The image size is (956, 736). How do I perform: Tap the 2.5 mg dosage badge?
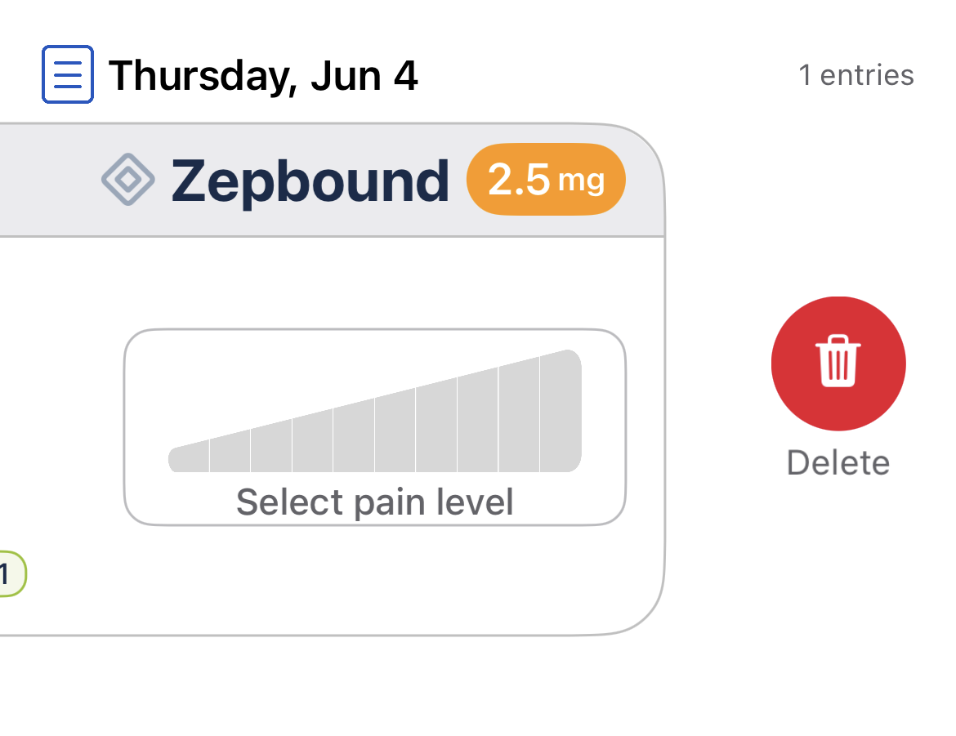point(546,179)
